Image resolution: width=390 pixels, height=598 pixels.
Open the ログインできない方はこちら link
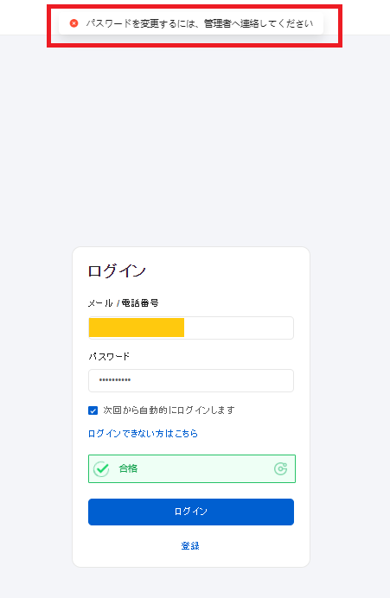(x=143, y=434)
